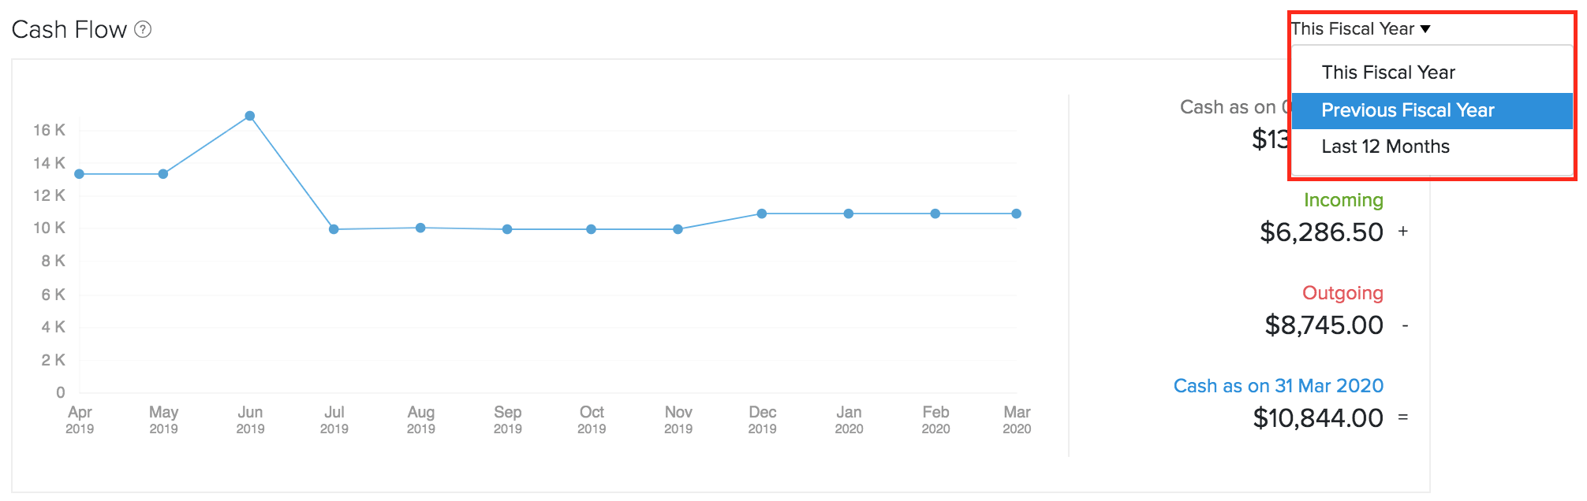Click the Apr 2019 data point on chart

[x=79, y=174]
